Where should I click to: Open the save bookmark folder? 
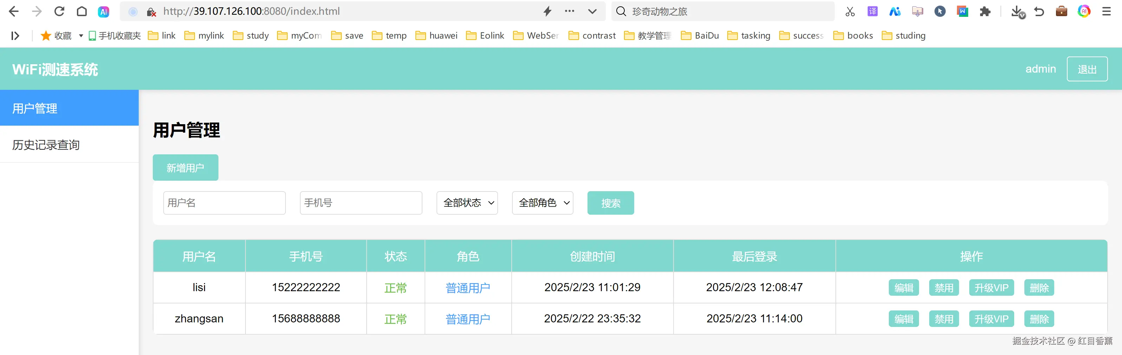pos(347,36)
